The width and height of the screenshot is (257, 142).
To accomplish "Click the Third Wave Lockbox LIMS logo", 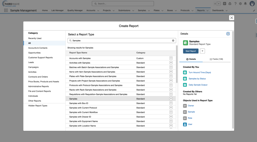I will [x=11, y=4].
